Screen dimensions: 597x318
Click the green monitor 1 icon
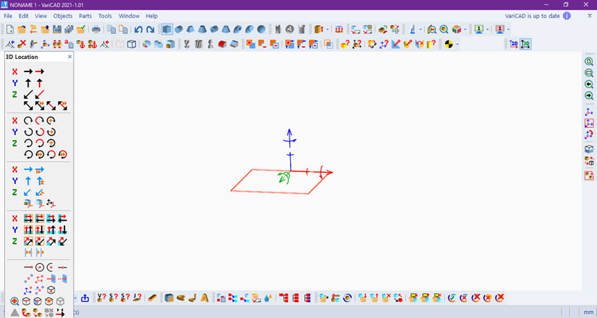click(479, 29)
